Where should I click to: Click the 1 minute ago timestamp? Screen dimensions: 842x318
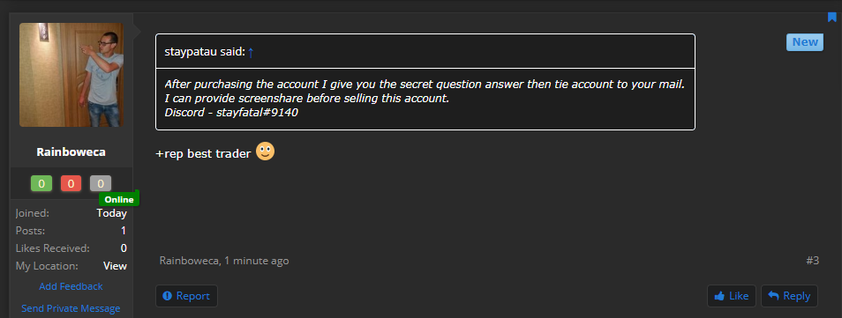tap(257, 261)
